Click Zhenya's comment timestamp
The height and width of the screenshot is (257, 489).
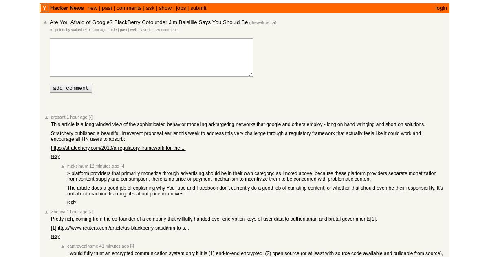pyautogui.click(x=77, y=212)
